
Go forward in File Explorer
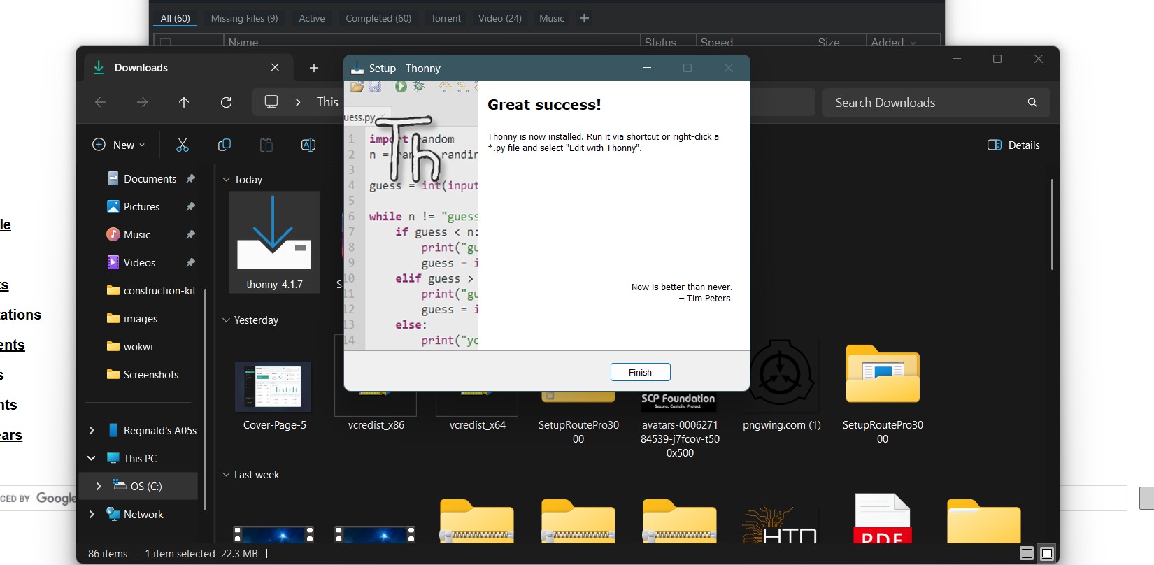[x=142, y=102]
